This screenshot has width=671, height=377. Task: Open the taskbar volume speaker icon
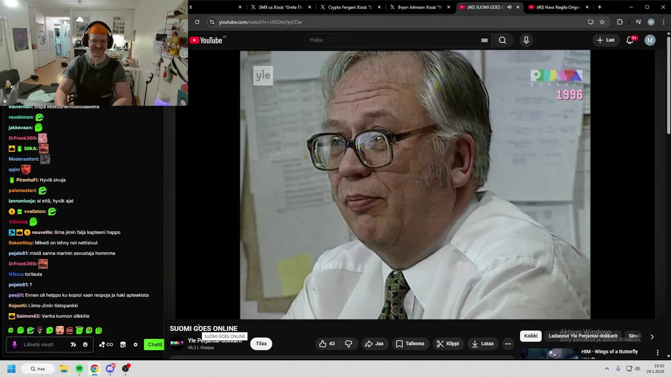pyautogui.click(x=637, y=369)
